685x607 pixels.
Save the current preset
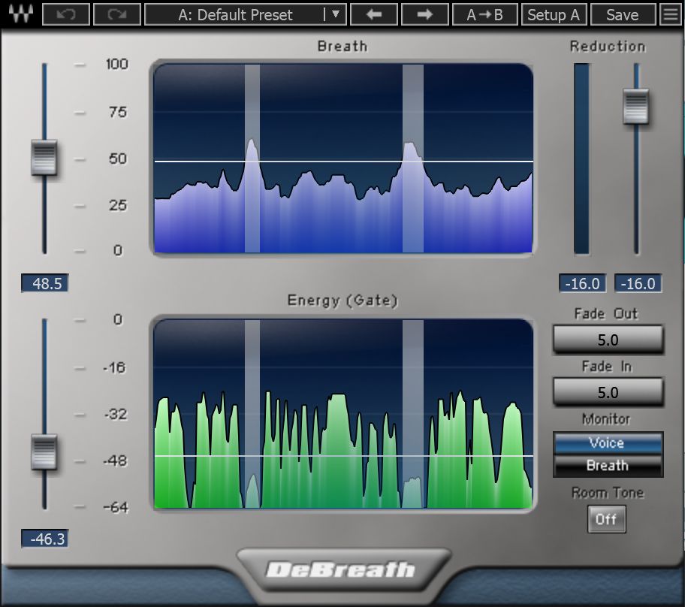pos(622,14)
